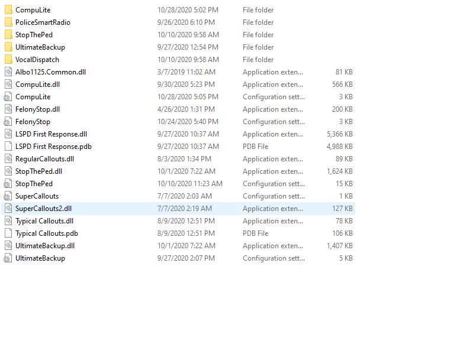The height and width of the screenshot is (341, 457).
Task: Click the FelonyStop.dll file icon
Action: [8, 109]
